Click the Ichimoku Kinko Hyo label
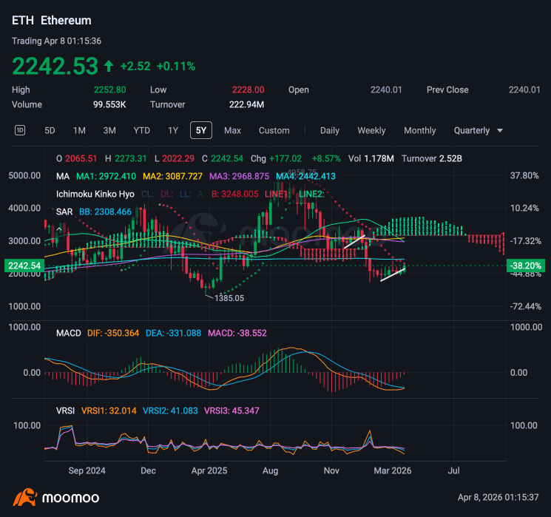 95,194
